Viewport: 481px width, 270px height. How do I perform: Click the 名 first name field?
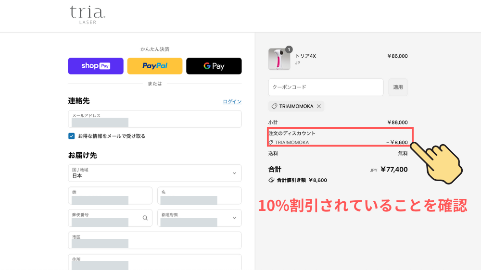pos(200,196)
